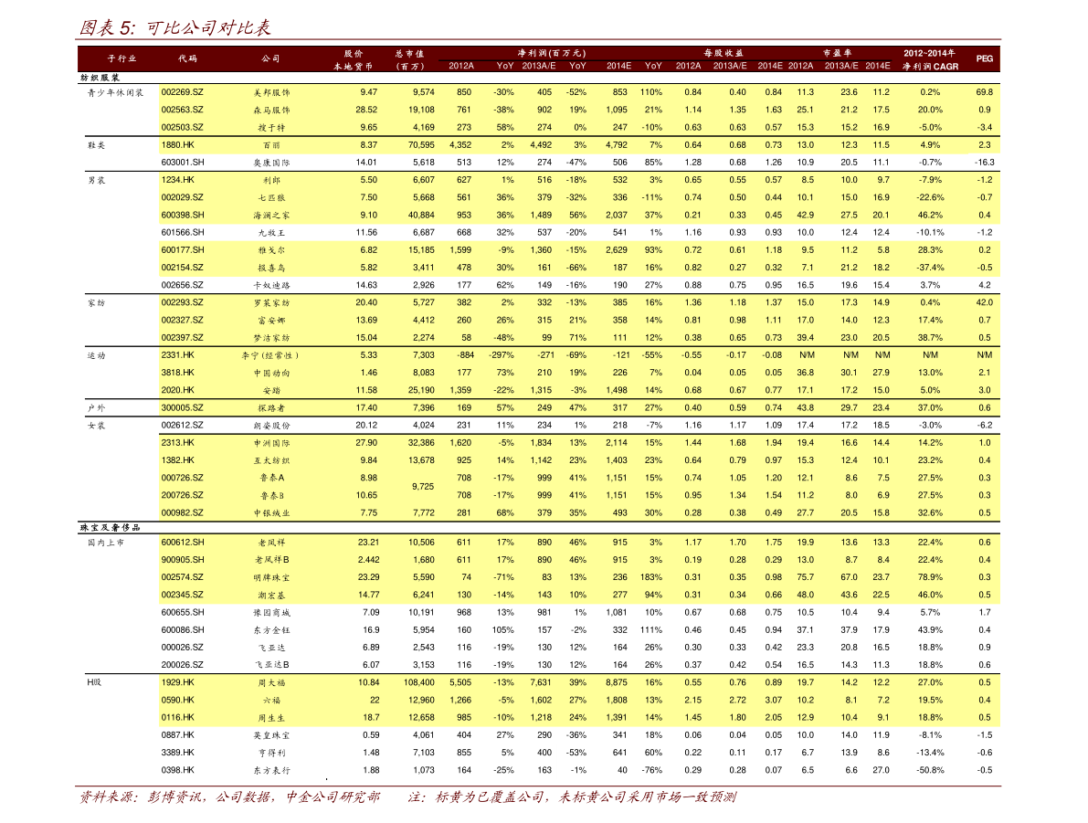Image resolution: width=1088 pixels, height=823 pixels.
Task: Click the 探路者 company name
Action: coord(271,408)
